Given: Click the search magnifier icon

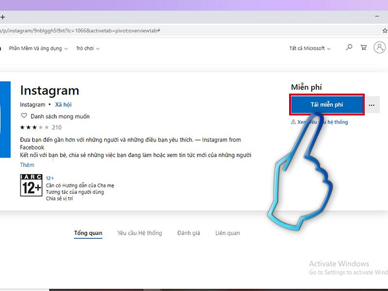Looking at the screenshot, I should tap(349, 47).
